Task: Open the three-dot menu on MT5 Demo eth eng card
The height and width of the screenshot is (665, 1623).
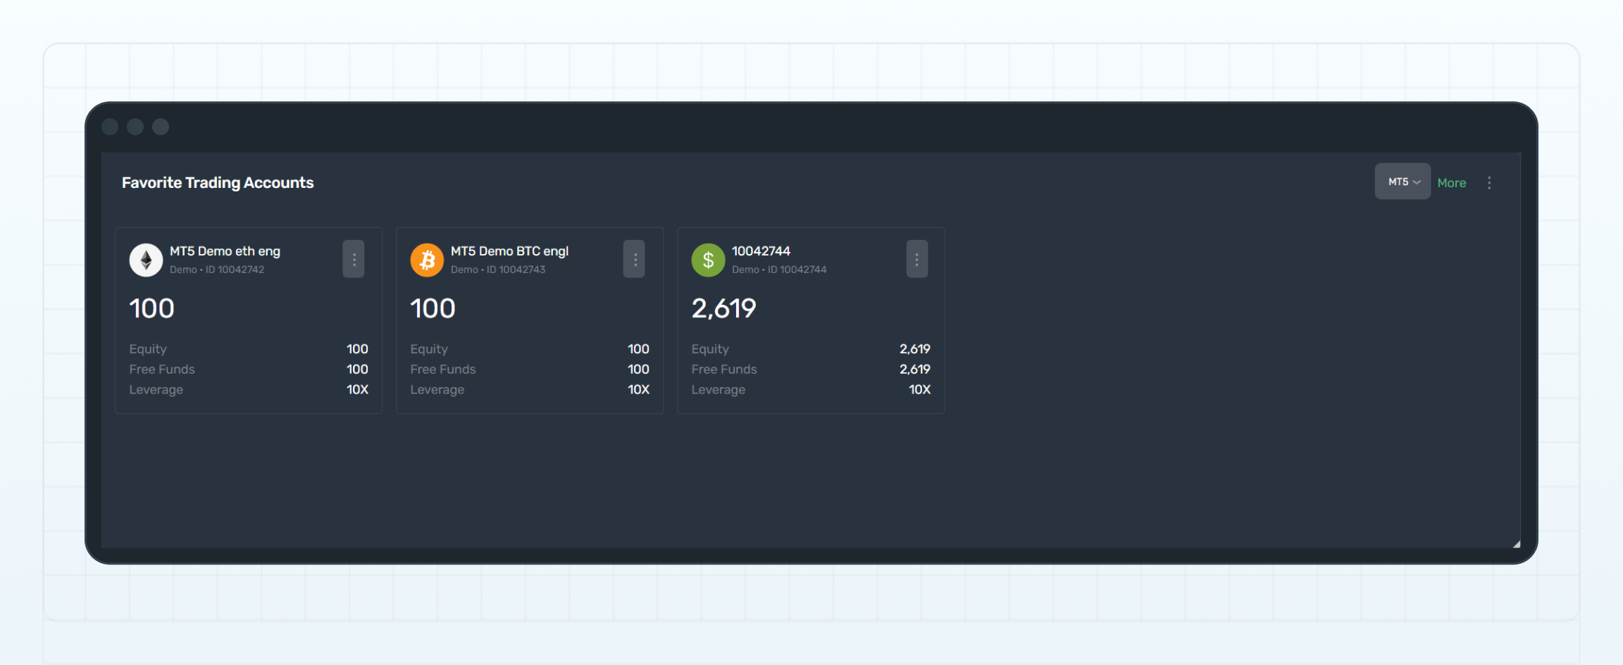Action: pos(354,260)
